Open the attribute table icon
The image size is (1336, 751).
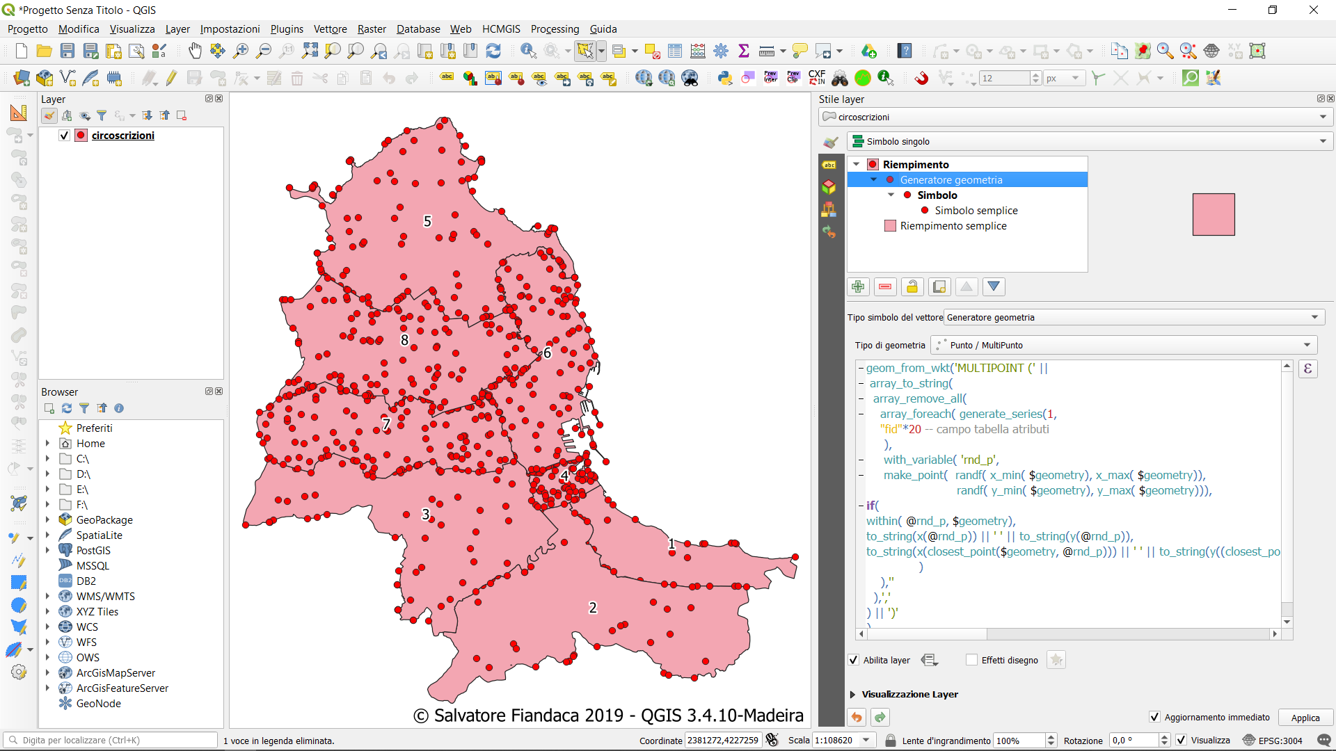click(675, 51)
